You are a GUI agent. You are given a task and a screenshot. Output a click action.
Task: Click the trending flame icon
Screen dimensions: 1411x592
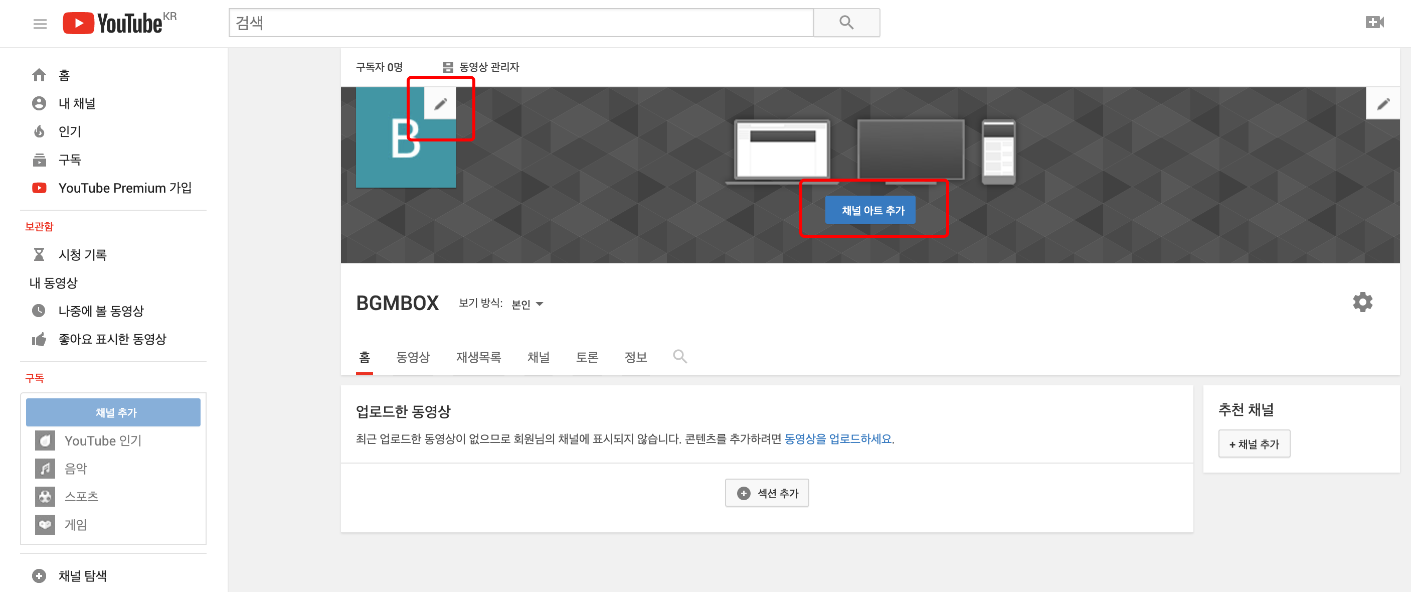click(39, 131)
